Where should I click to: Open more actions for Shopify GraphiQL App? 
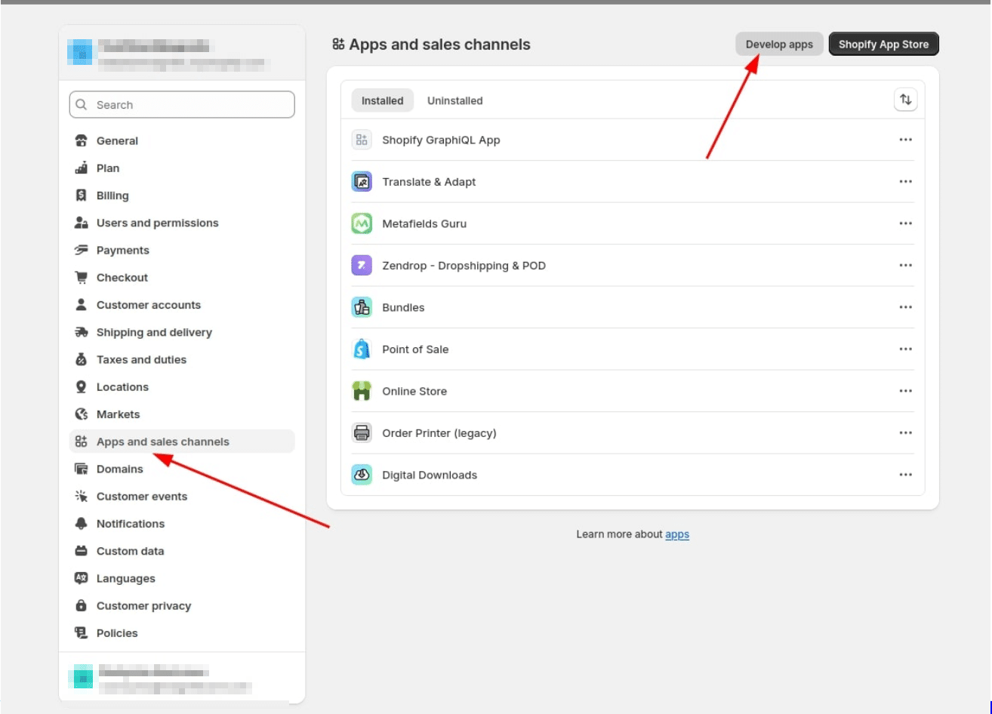pyautogui.click(x=906, y=140)
